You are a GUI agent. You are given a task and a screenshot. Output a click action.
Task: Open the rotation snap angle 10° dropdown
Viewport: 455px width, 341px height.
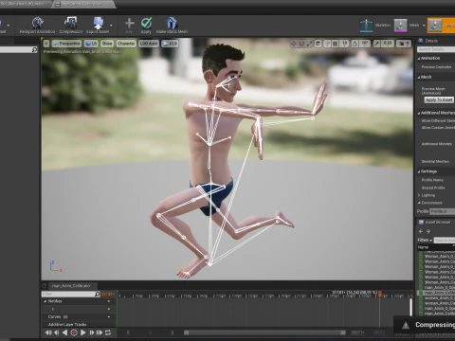tap(365, 44)
